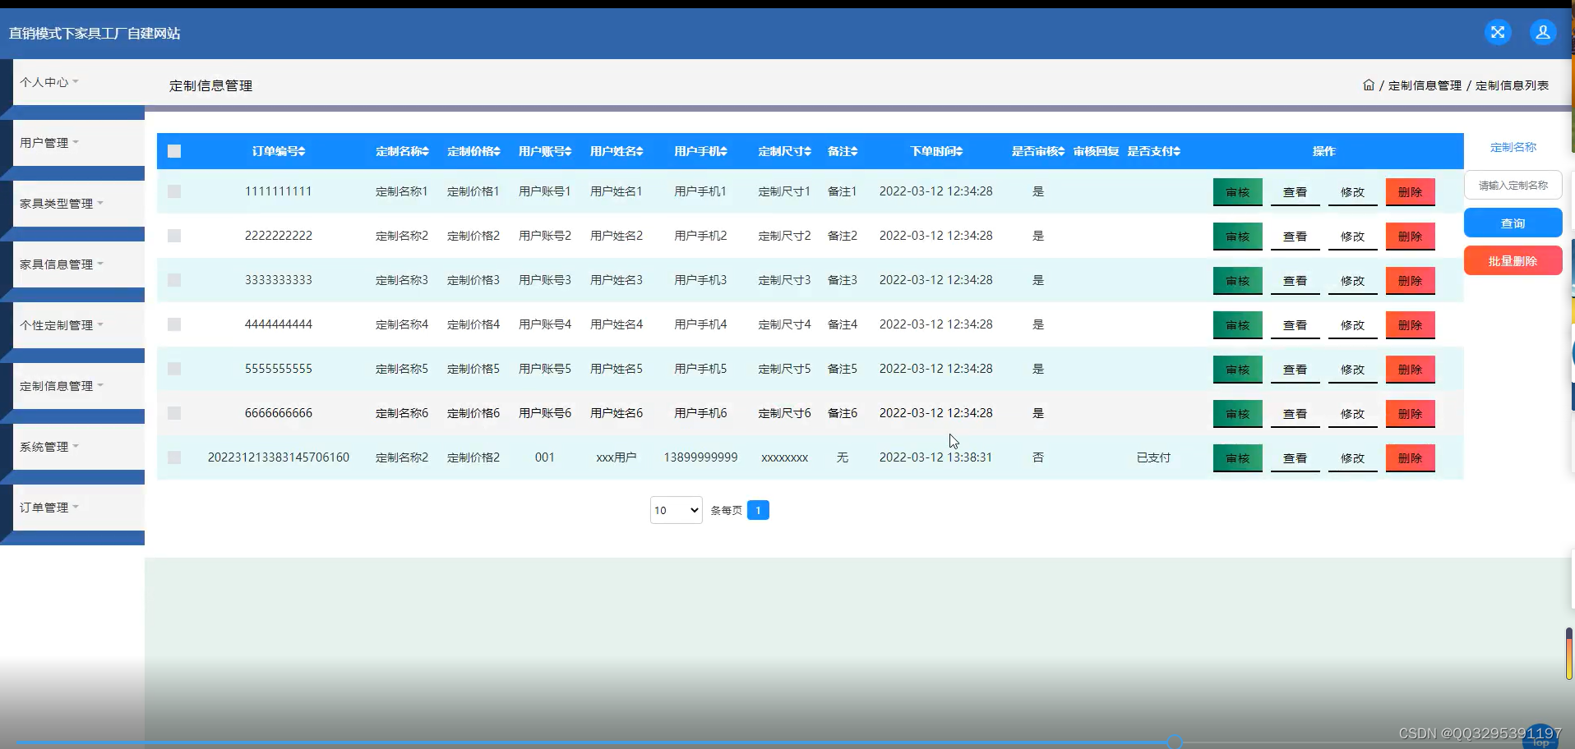The width and height of the screenshot is (1575, 749).
Task: Sort by 用户账号 column arrows
Action: [568, 151]
